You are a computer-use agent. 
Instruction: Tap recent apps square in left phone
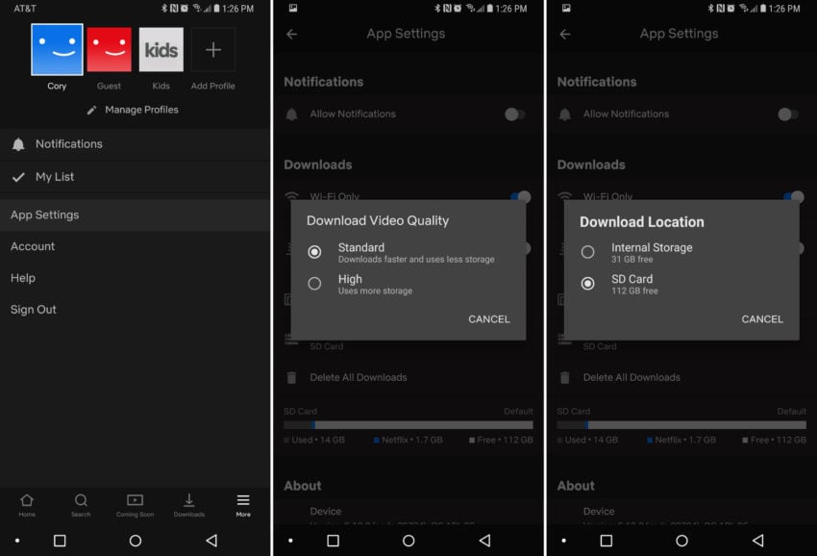point(60,541)
